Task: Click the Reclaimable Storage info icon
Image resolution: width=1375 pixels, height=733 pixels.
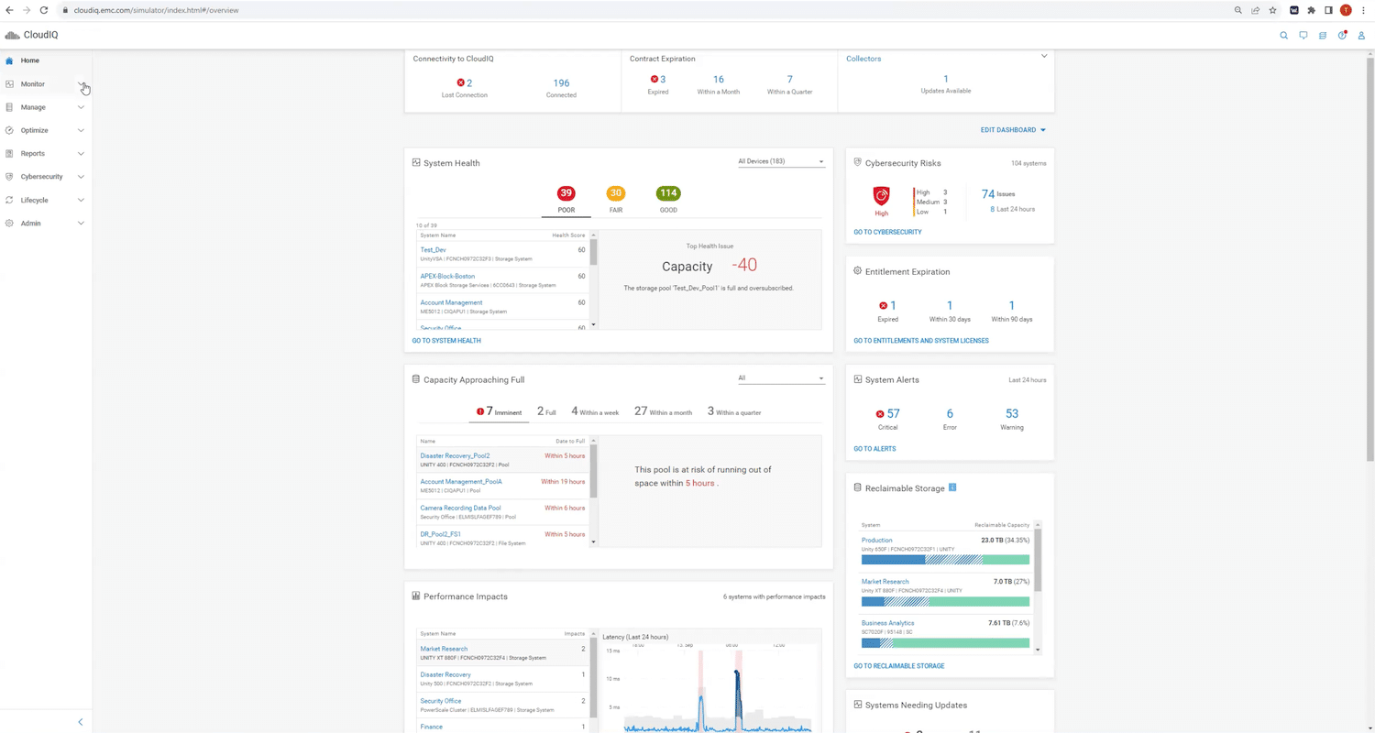Action: coord(952,487)
